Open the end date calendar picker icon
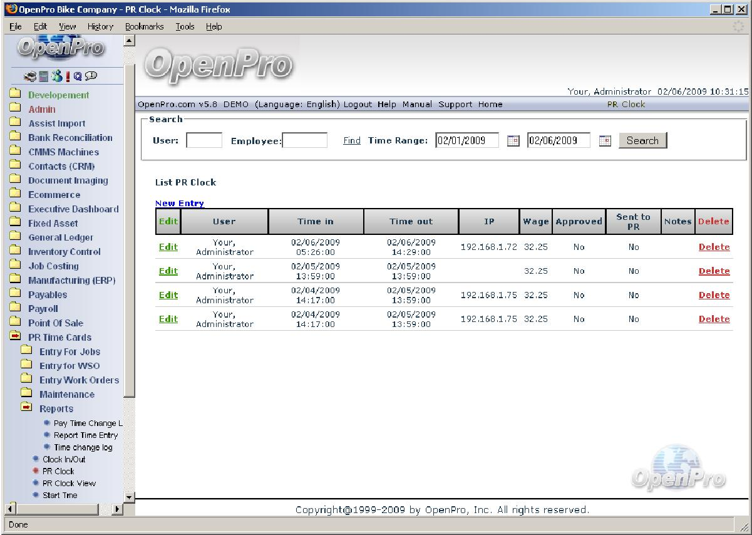 point(604,141)
